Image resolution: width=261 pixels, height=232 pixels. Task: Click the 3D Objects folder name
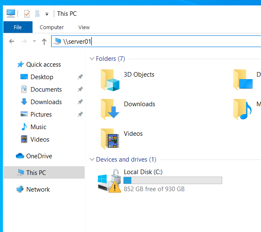click(x=139, y=75)
